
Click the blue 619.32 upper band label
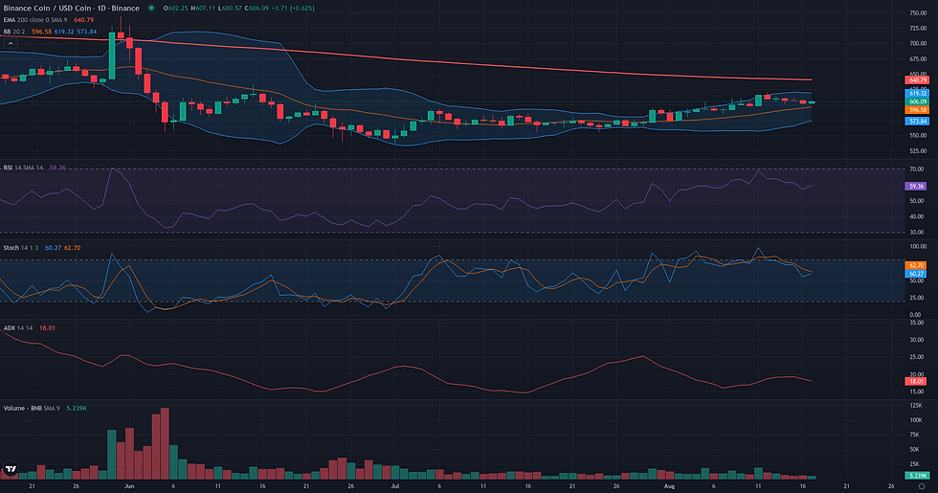point(917,94)
